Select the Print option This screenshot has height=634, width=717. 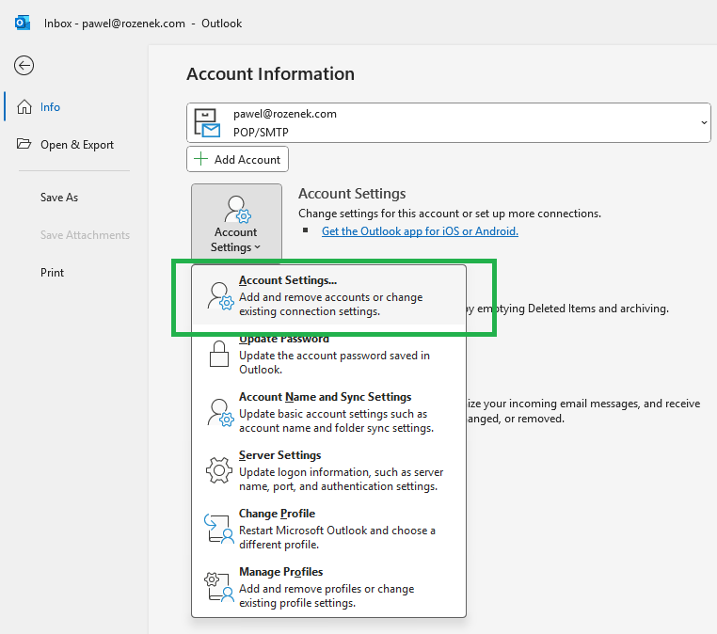(x=52, y=273)
